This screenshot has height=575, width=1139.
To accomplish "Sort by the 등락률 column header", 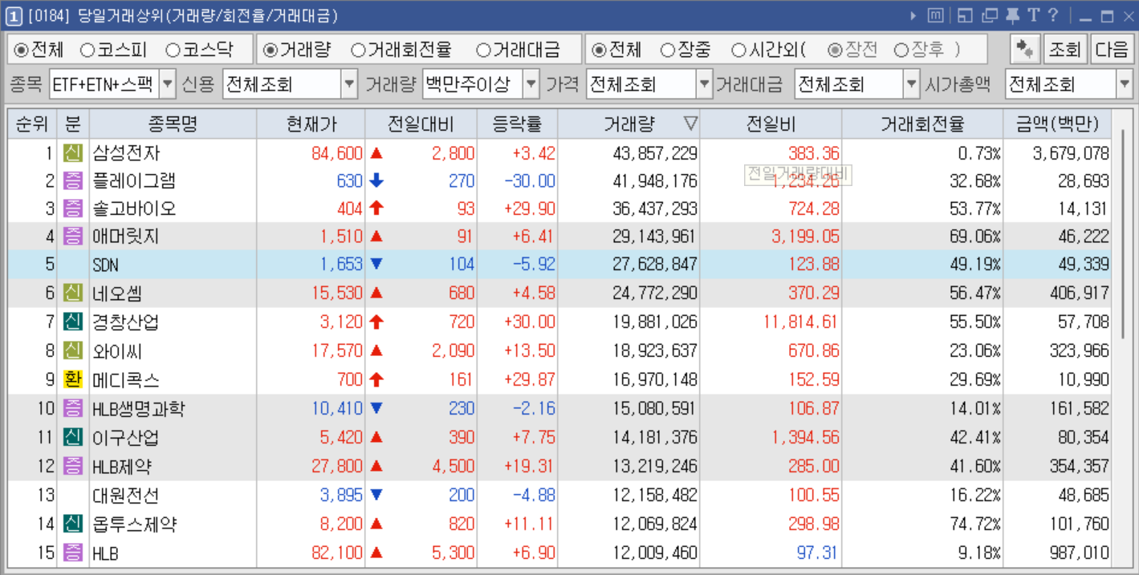I will pyautogui.click(x=517, y=124).
